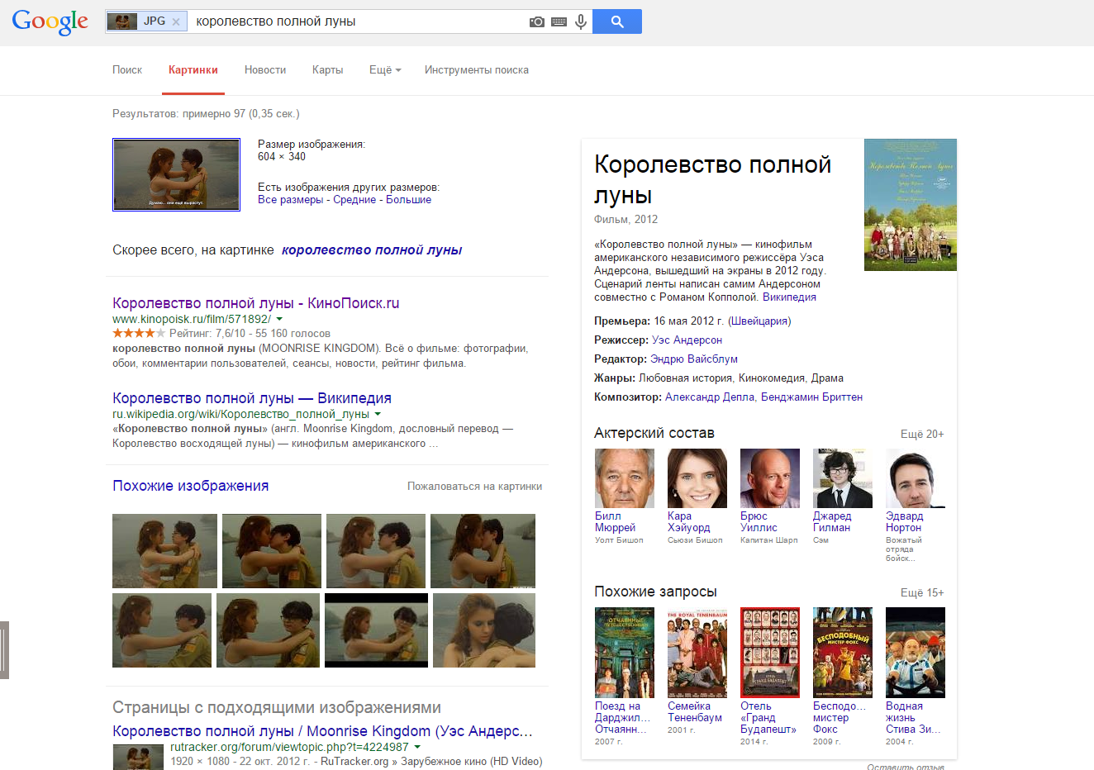Open Средние image sizes link
This screenshot has height=770, width=1094.
click(354, 200)
